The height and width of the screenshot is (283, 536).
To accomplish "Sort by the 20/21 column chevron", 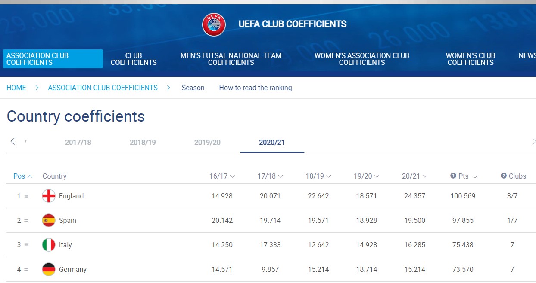I will [x=425, y=176].
